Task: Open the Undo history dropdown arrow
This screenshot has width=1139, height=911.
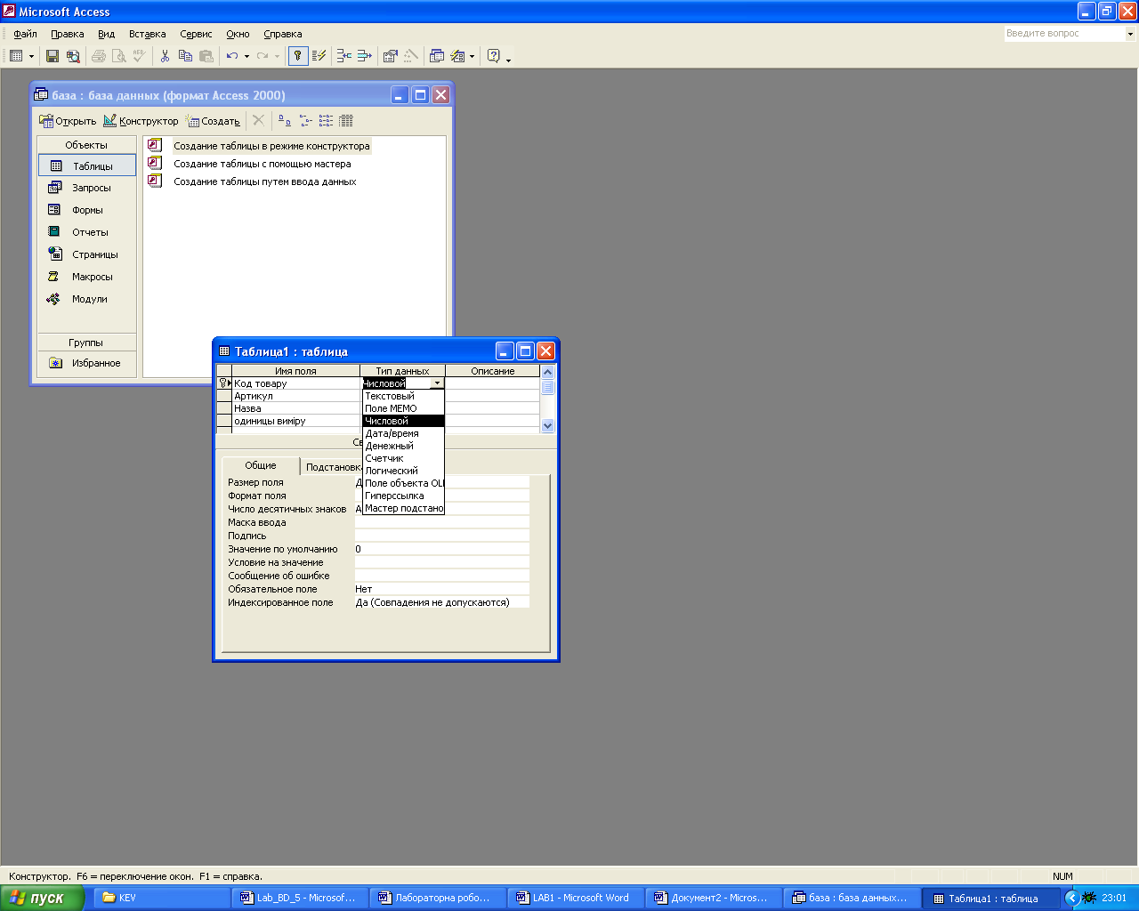Action: coord(246,56)
